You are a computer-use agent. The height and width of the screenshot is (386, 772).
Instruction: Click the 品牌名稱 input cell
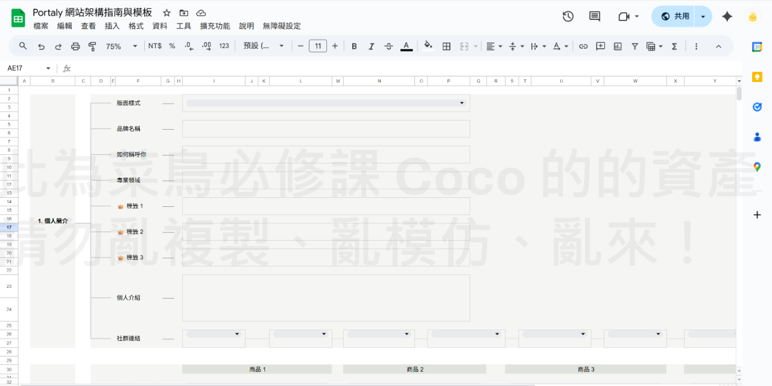click(326, 128)
